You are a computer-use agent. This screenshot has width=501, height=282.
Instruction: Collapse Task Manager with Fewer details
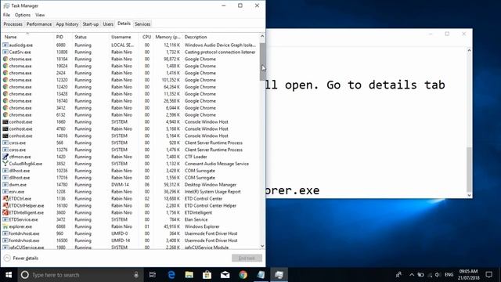[x=21, y=258]
